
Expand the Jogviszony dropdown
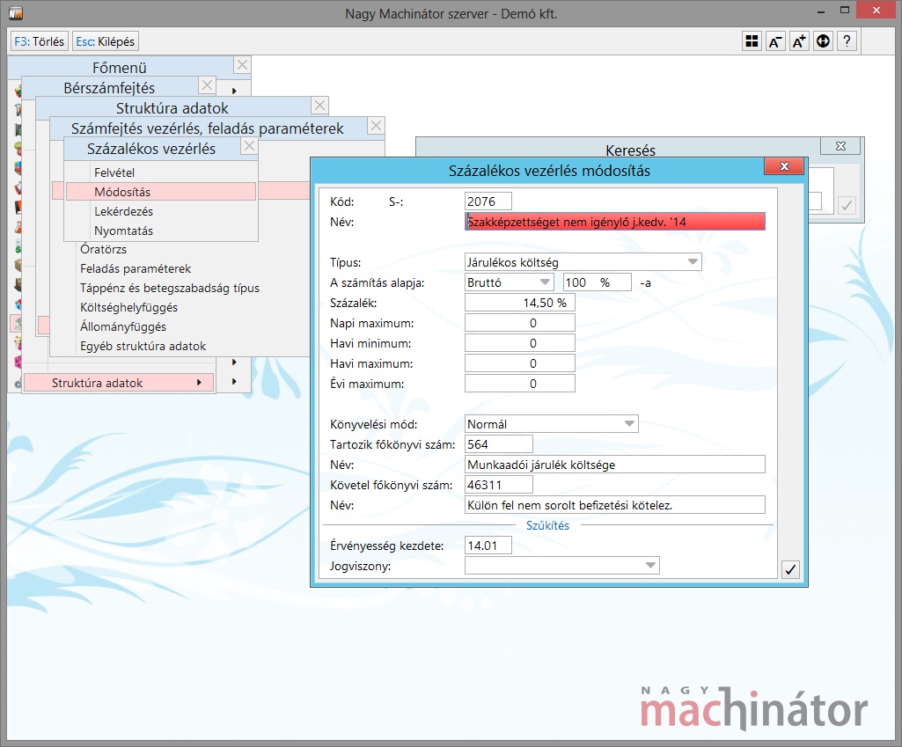pyautogui.click(x=650, y=566)
